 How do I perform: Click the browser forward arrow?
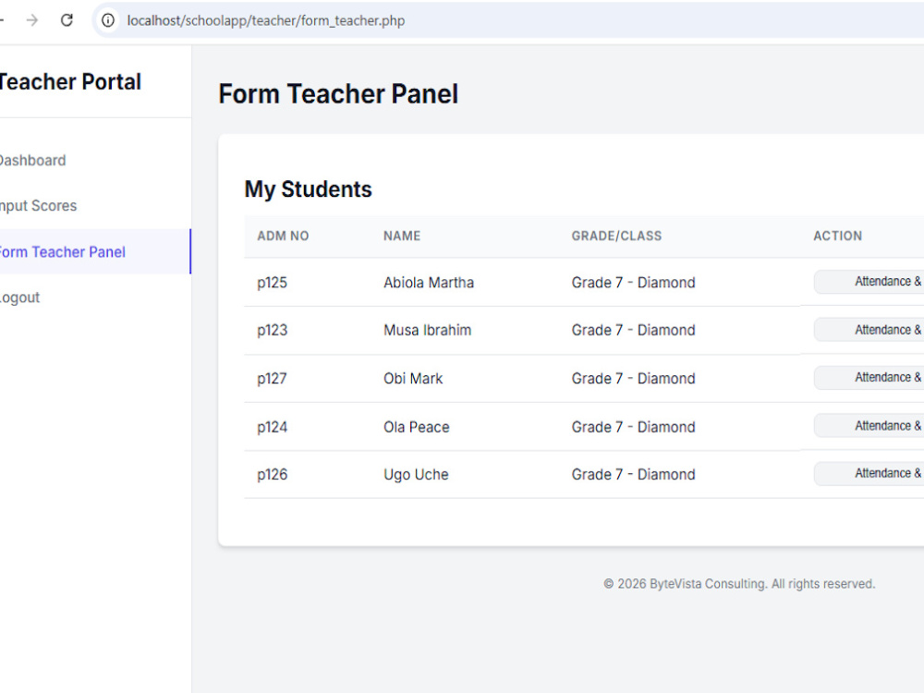[32, 20]
